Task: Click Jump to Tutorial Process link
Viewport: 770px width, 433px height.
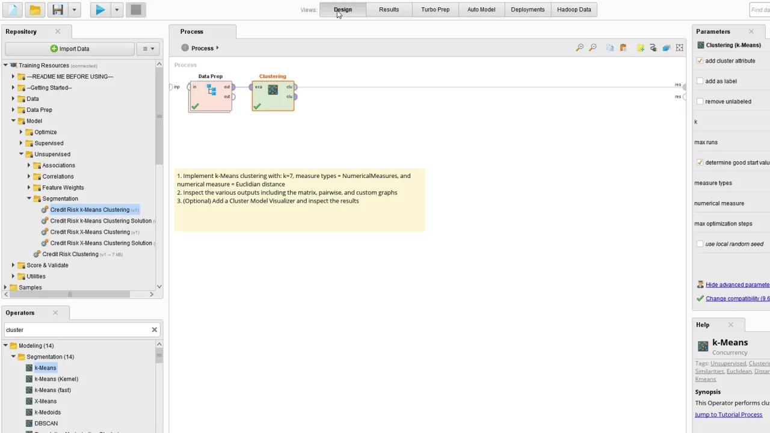Action: click(728, 415)
